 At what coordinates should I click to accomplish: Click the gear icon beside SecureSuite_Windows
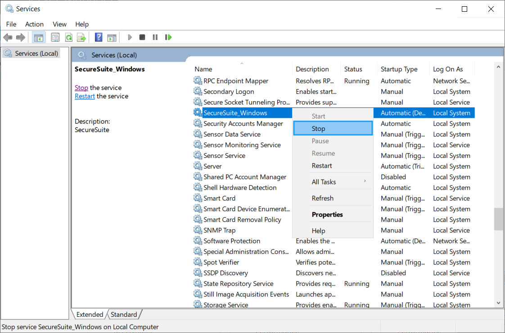198,112
